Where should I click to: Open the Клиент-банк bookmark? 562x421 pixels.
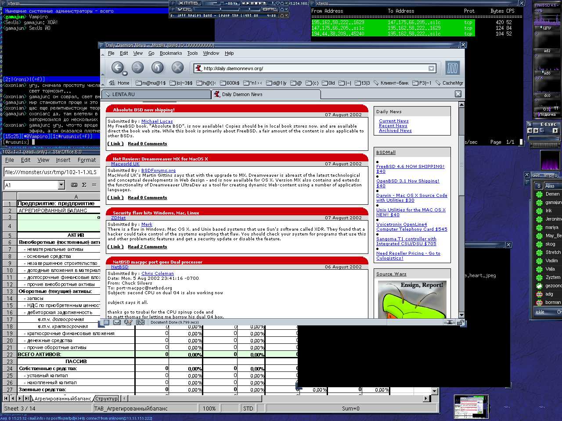pos(391,83)
